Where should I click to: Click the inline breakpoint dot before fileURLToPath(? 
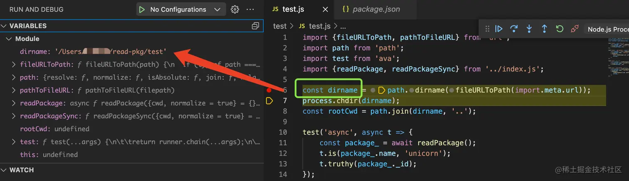[x=451, y=90]
